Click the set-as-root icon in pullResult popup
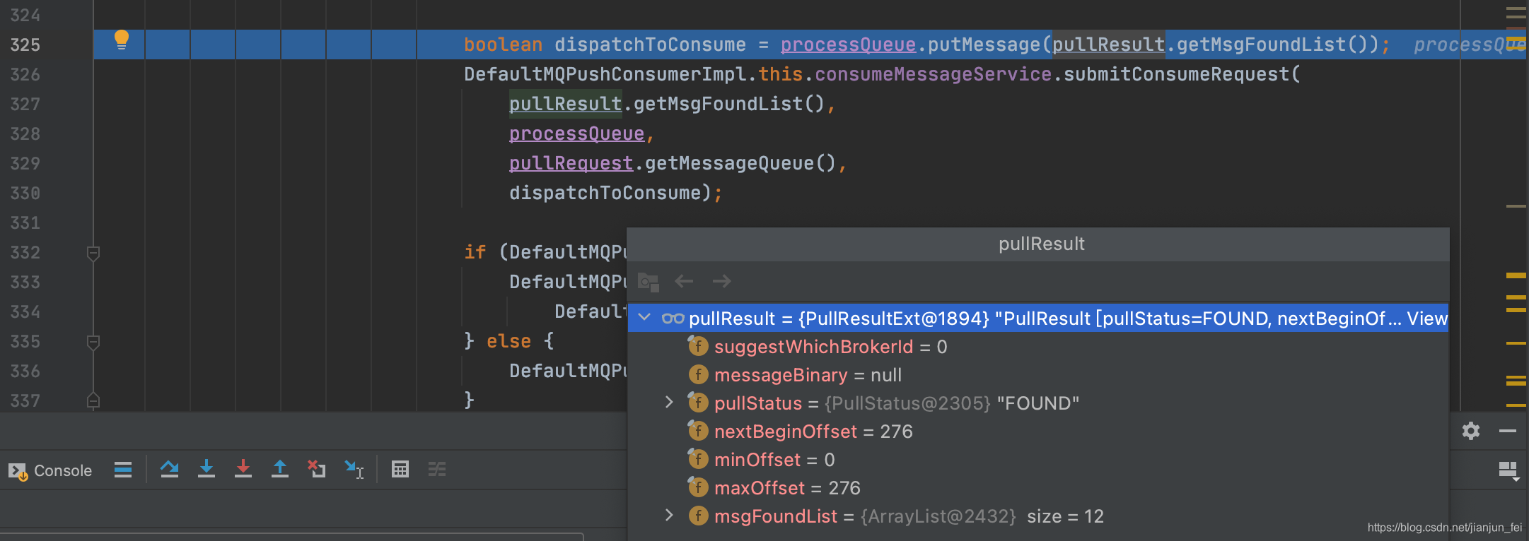Screen dimensions: 1529x541 tap(648, 282)
